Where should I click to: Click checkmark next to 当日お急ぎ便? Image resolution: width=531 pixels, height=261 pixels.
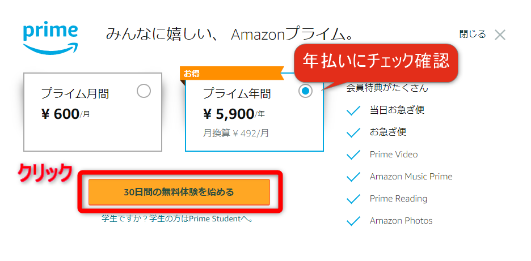pyautogui.click(x=353, y=110)
